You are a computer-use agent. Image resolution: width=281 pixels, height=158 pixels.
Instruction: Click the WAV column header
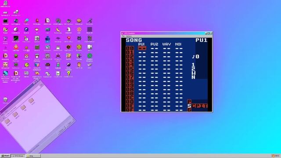pos(167,44)
